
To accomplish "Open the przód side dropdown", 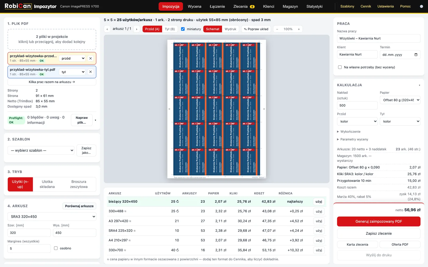I will click(x=72, y=58).
